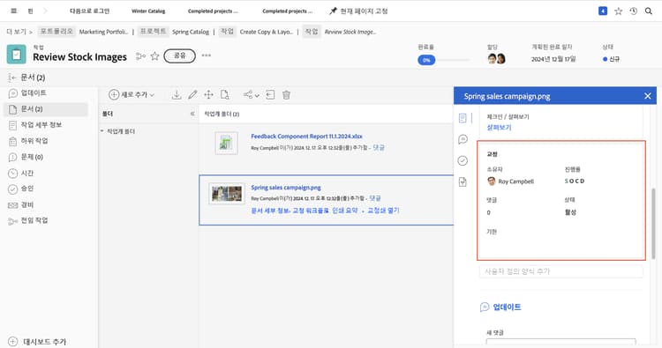This screenshot has height=348, width=662.
Task: Click Spring sales campaign thumbnail image
Action: (x=227, y=194)
